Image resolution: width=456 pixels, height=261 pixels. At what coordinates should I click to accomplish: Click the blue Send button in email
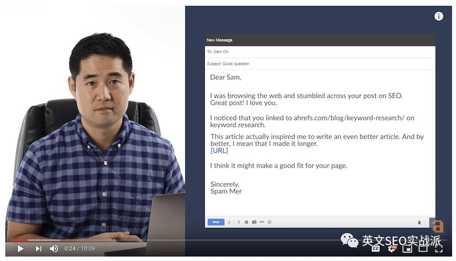tap(216, 222)
